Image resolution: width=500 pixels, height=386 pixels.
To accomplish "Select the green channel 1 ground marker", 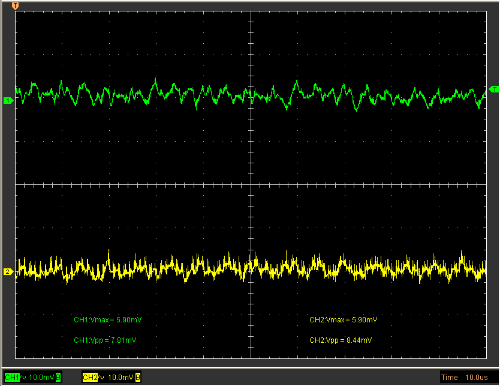I will point(8,101).
